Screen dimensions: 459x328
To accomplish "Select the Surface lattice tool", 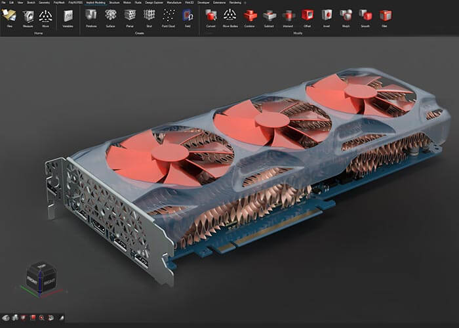I will pyautogui.click(x=110, y=15).
